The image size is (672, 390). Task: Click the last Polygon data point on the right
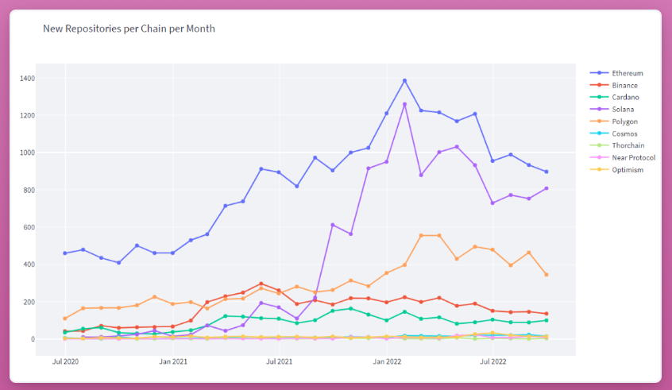coord(546,275)
